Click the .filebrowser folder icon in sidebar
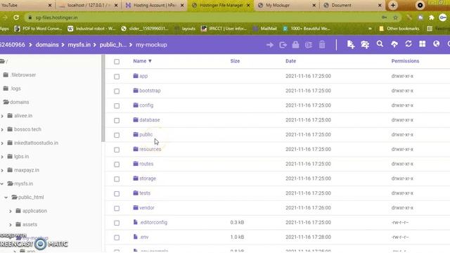Screen dimensions: 450x253 click(6, 75)
